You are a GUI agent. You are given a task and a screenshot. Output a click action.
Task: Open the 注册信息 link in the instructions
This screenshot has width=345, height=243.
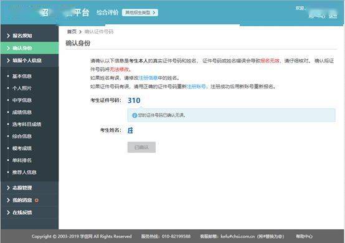click(x=148, y=78)
